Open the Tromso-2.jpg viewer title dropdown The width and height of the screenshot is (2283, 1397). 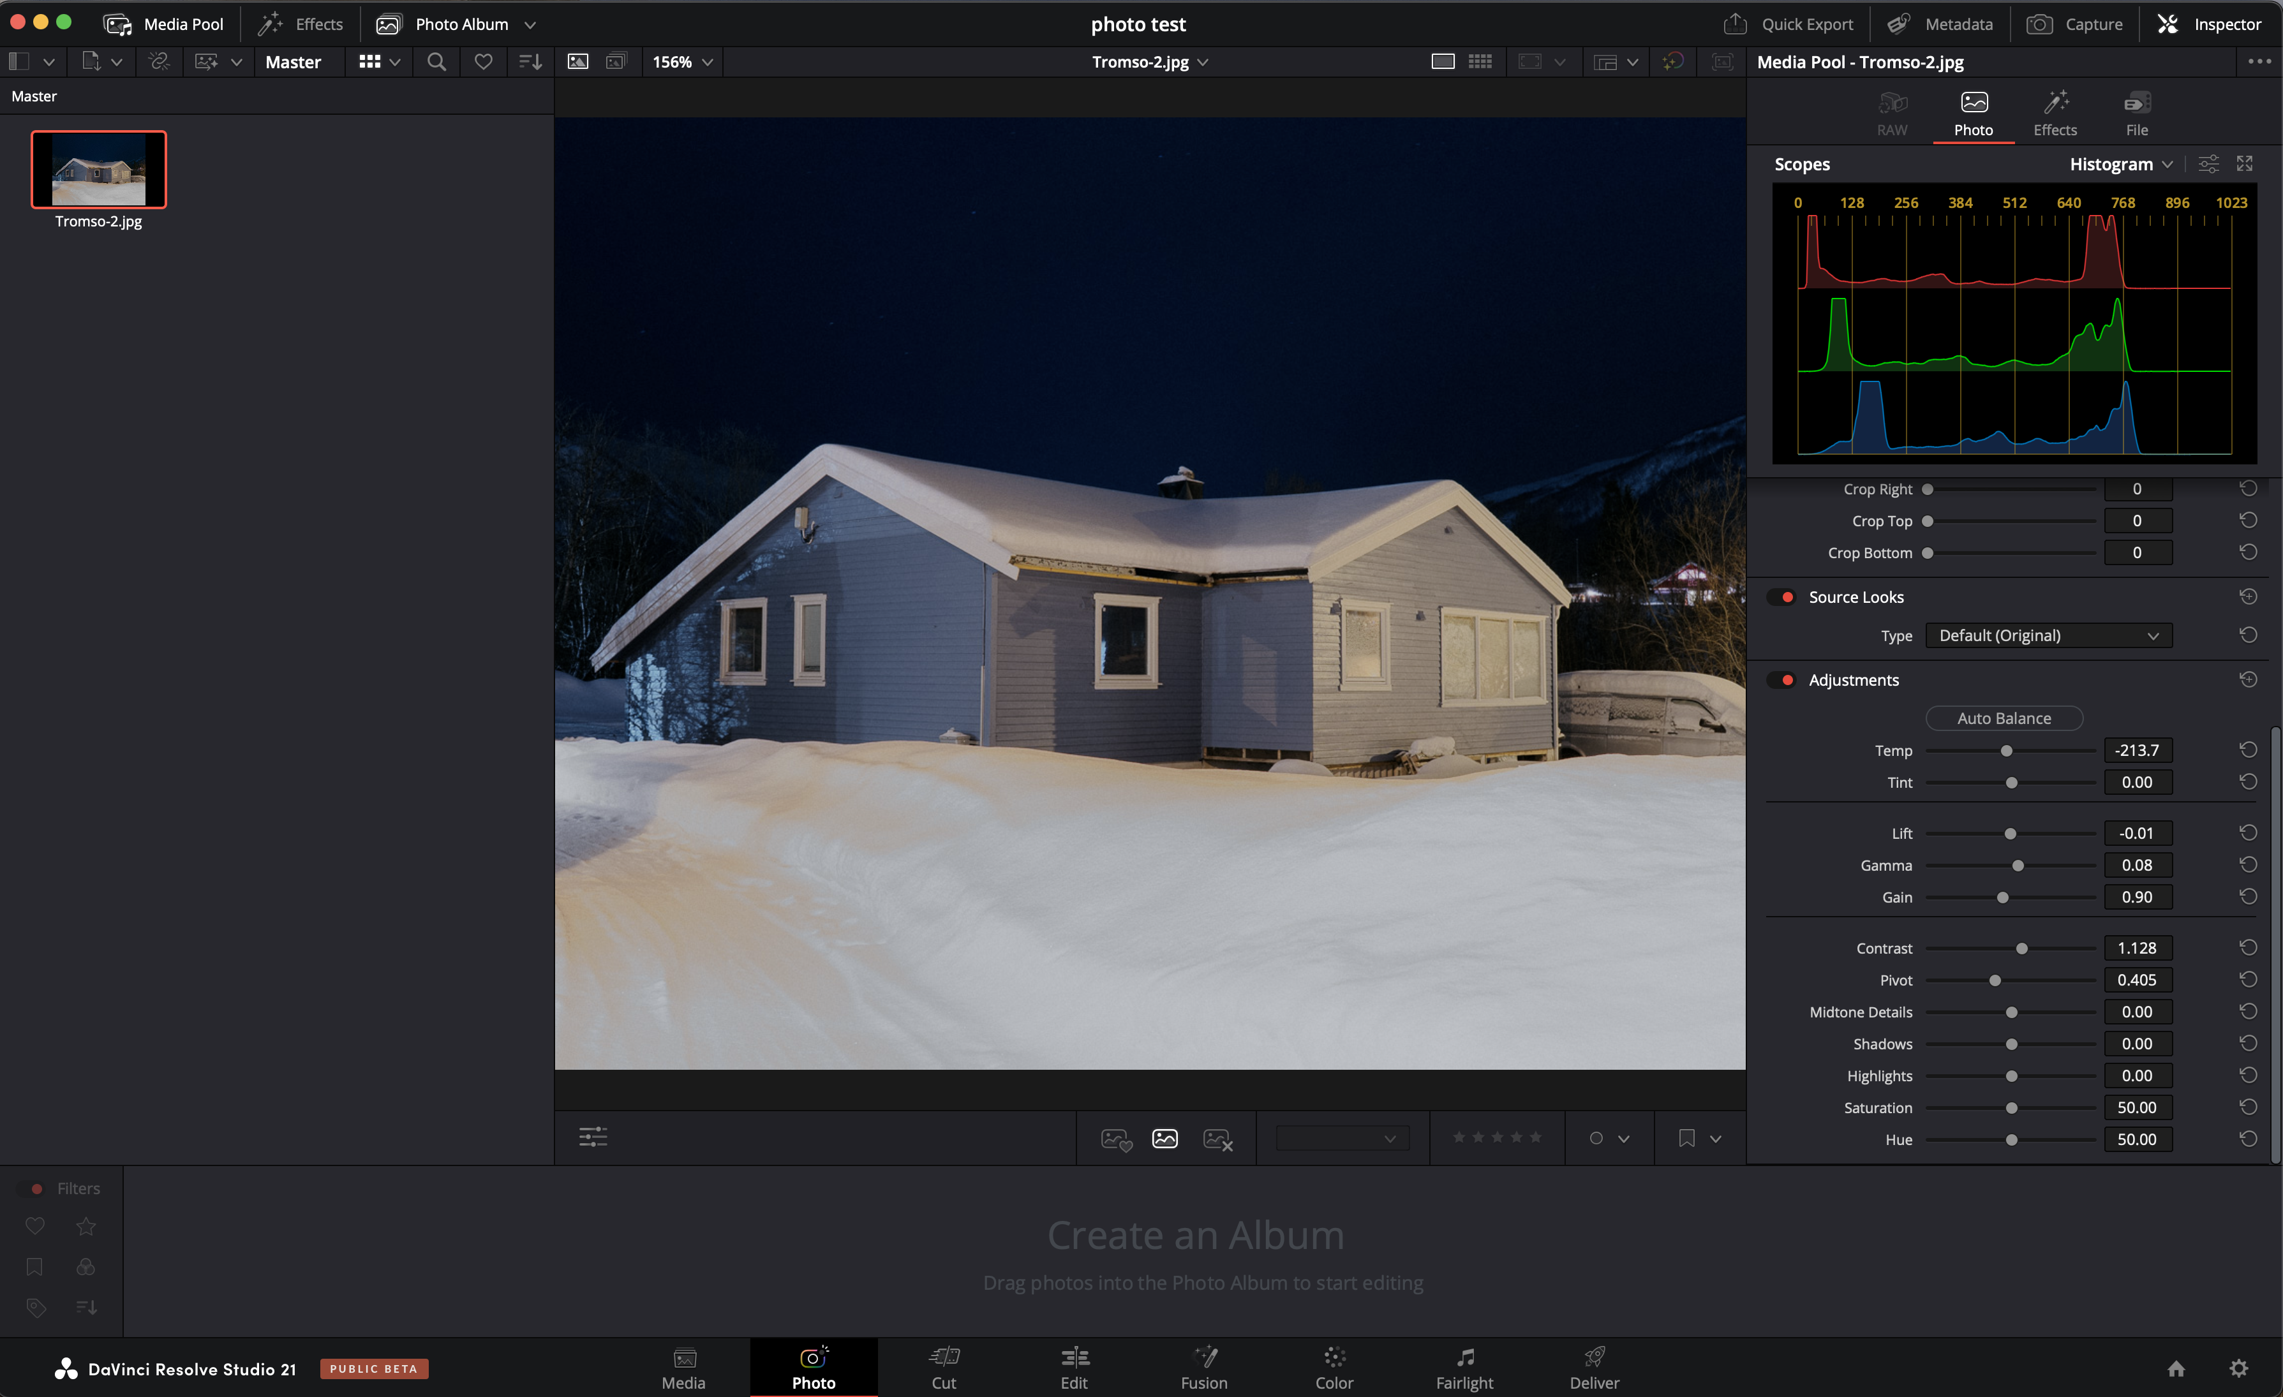[1150, 62]
